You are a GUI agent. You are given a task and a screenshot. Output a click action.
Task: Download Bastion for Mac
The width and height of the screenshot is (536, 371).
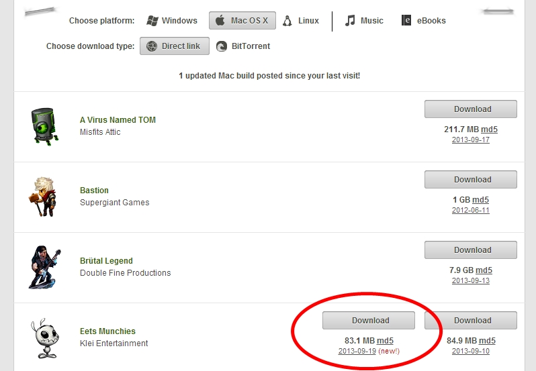(471, 180)
